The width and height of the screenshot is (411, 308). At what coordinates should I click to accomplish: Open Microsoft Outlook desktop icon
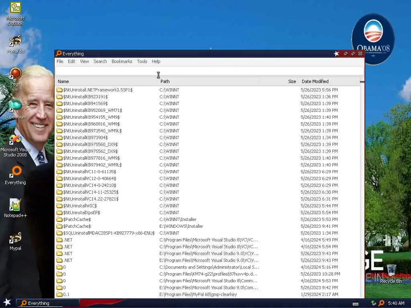click(x=16, y=14)
